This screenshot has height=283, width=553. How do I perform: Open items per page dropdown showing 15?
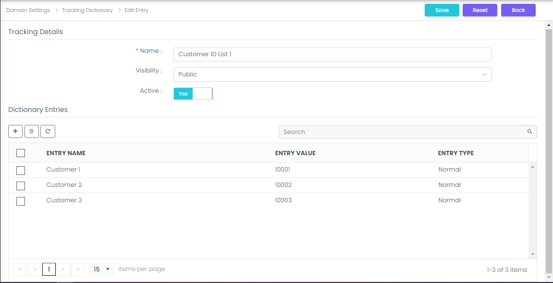tap(102, 269)
